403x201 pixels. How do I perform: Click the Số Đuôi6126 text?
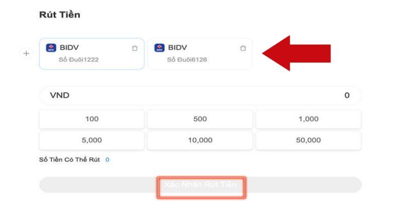(187, 60)
